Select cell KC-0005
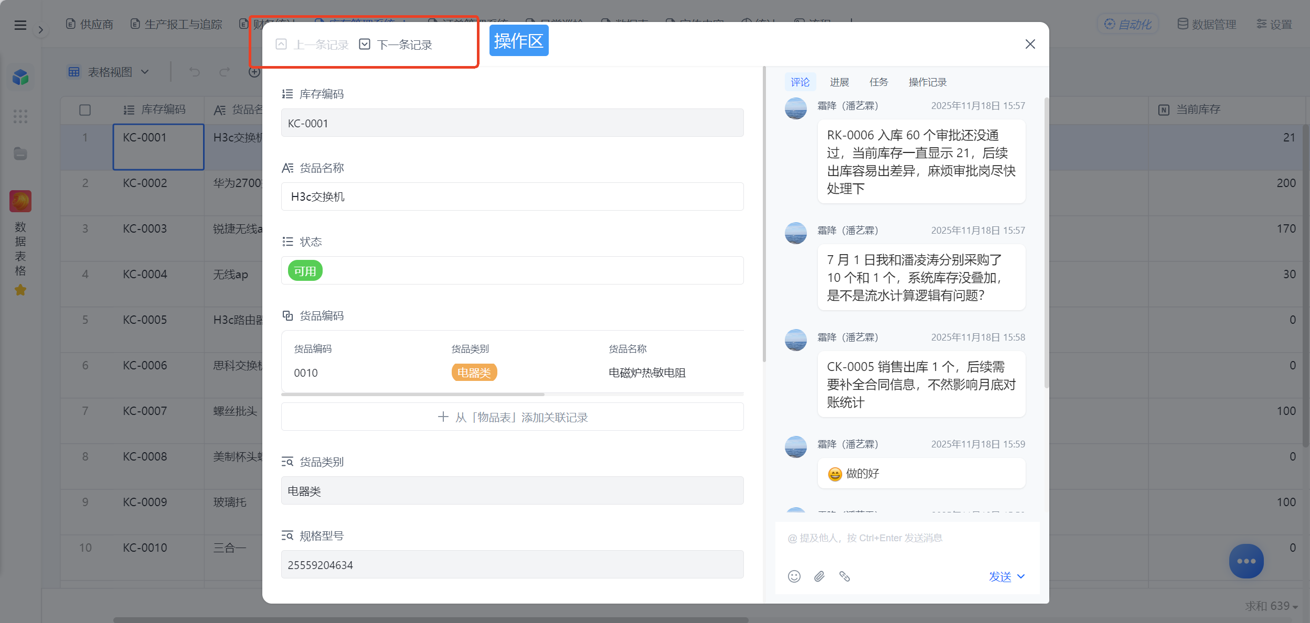Image resolution: width=1310 pixels, height=623 pixels. (158, 330)
